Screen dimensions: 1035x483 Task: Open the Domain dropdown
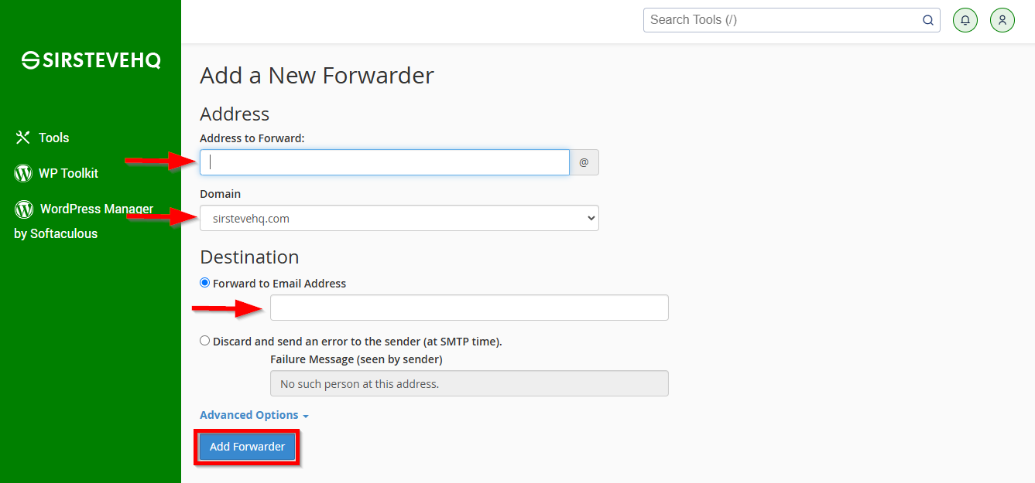pos(399,218)
